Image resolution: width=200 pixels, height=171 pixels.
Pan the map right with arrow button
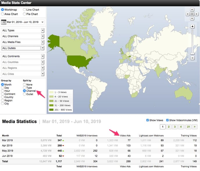coord(196,14)
